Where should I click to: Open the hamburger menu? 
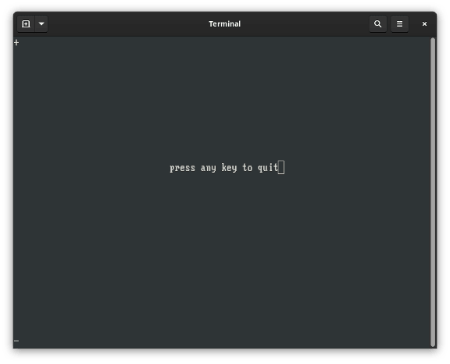399,23
